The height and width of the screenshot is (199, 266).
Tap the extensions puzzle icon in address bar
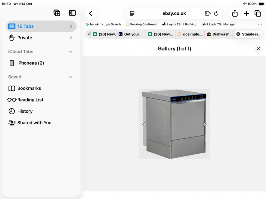click(x=207, y=13)
